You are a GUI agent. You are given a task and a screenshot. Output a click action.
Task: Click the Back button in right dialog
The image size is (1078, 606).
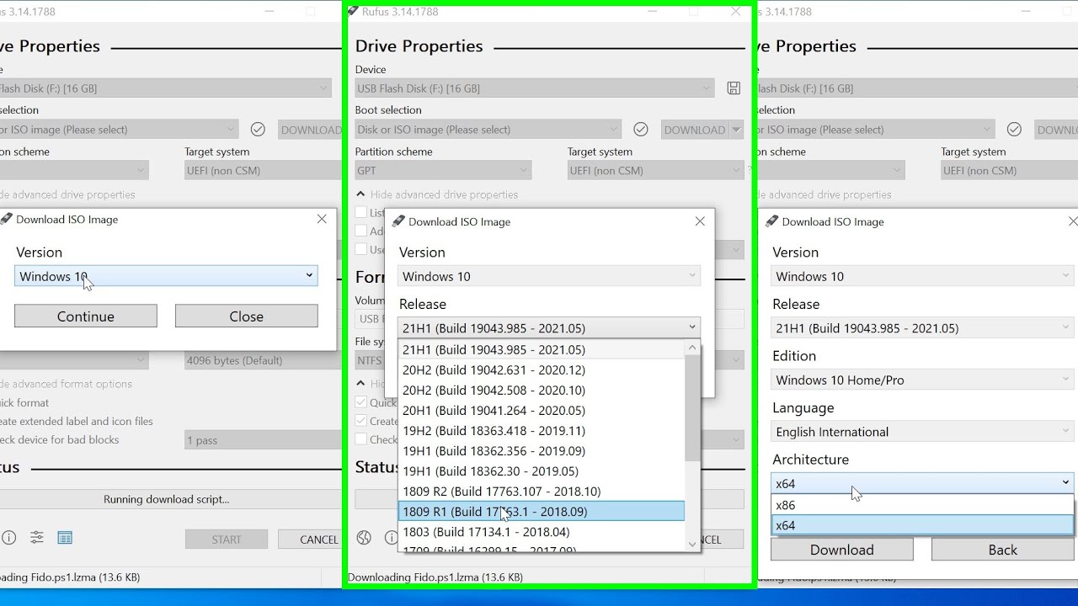tap(1003, 550)
